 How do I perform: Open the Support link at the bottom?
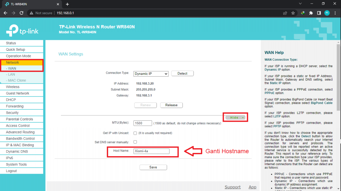point(232,187)
